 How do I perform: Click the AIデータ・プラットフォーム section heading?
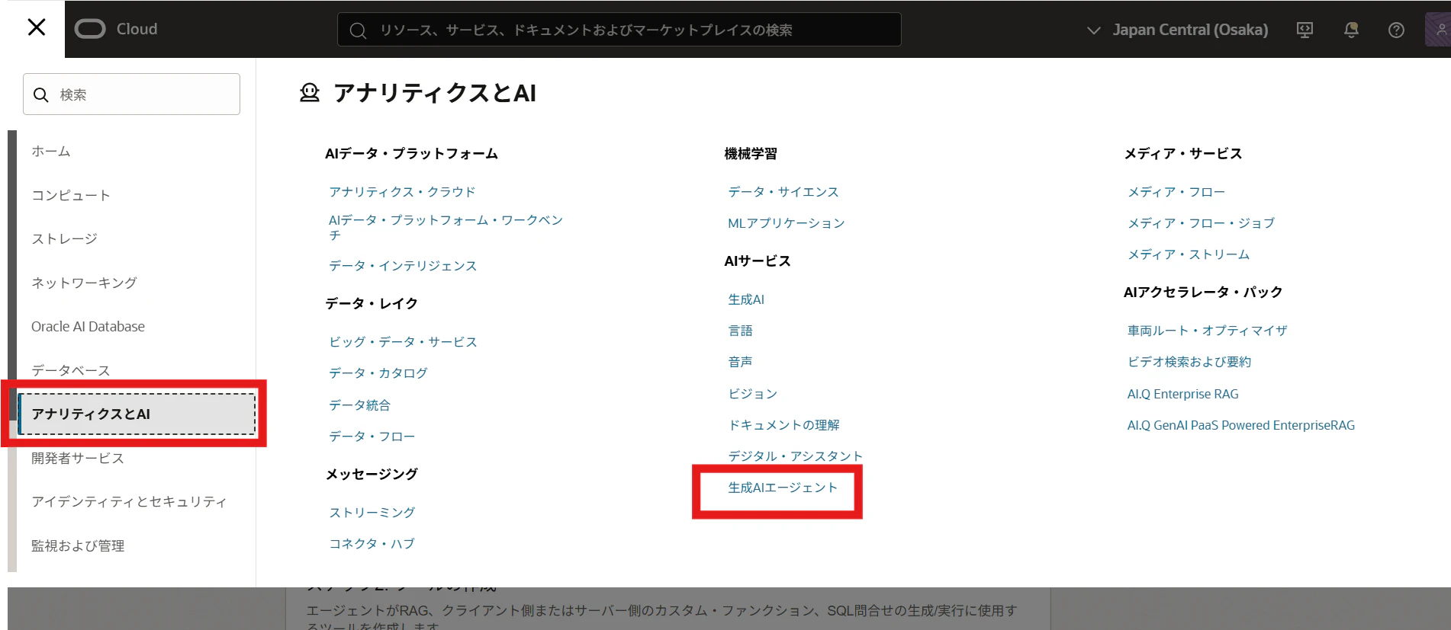411,154
